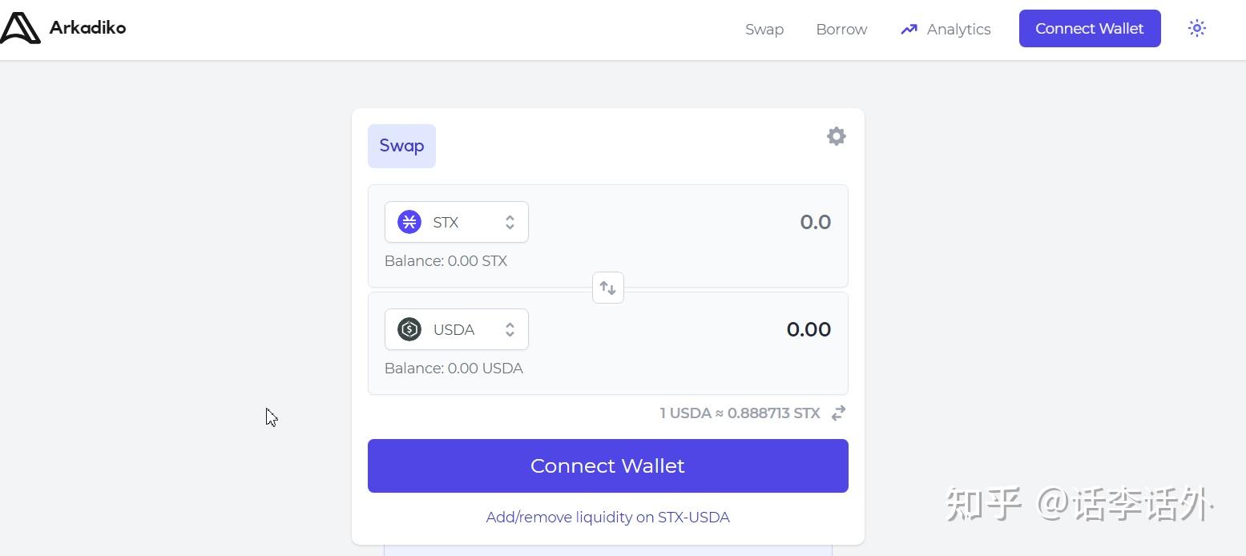Click the STX amount input field

tap(688, 222)
